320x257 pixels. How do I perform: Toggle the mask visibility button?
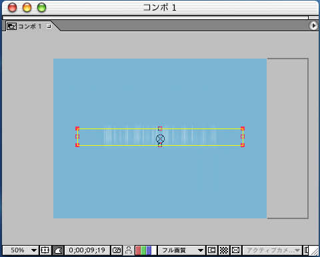point(58,250)
